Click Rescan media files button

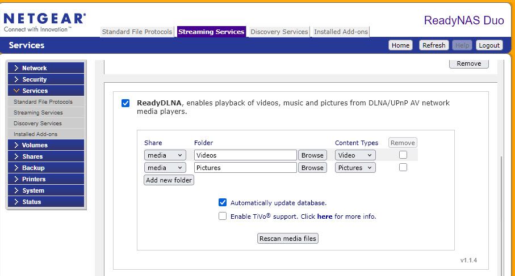288,239
